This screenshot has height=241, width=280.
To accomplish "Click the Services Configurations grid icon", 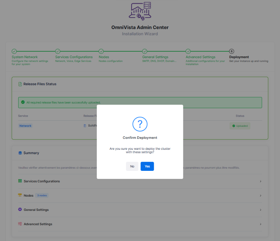I will tap(20, 181).
